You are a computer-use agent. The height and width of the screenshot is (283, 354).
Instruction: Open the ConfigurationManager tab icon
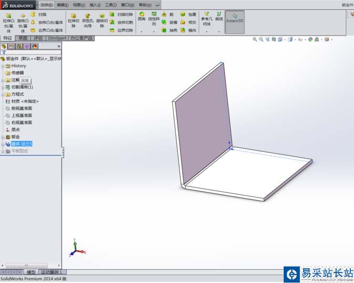click(19, 47)
